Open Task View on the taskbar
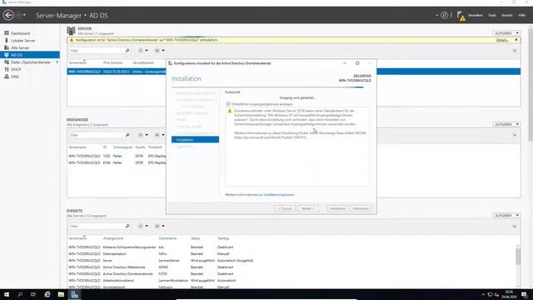 [33, 294]
